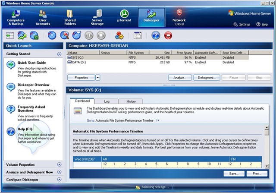Screen dimensions: 276x193
Task: Open the Computers & Backup tab
Action: tap(16, 18)
